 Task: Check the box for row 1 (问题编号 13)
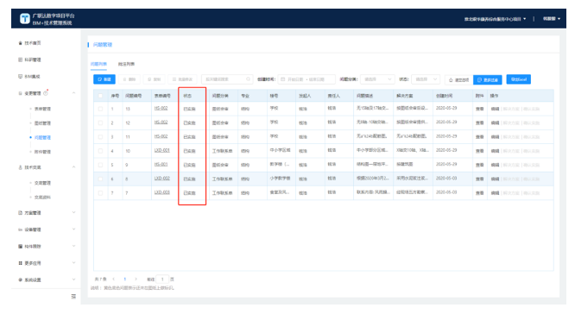coord(100,109)
